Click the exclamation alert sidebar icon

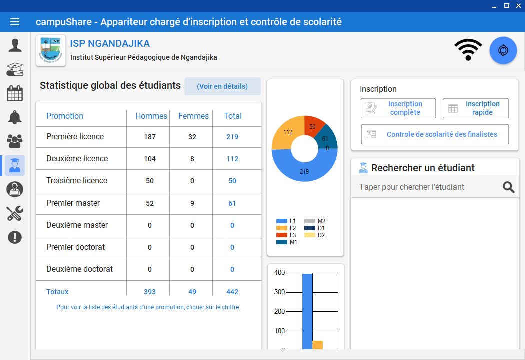click(15, 237)
